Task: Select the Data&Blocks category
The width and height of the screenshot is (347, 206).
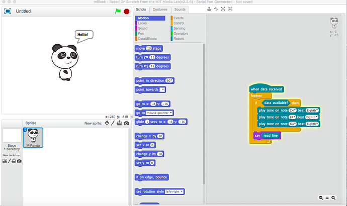Action: click(x=147, y=39)
